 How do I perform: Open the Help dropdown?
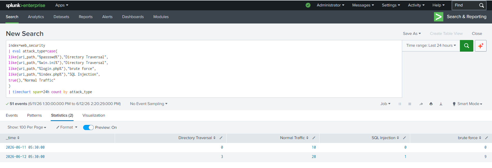438,5
